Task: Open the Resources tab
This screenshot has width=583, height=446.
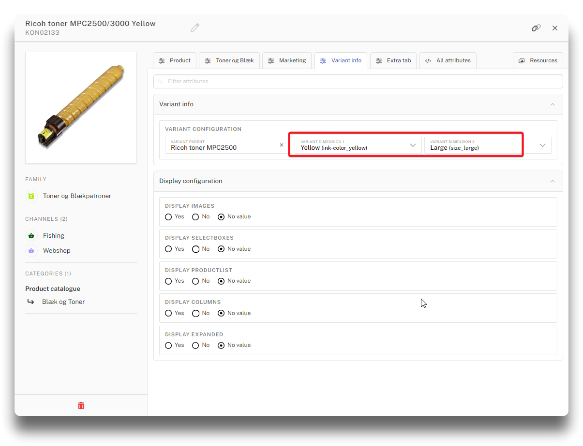Action: [538, 61]
